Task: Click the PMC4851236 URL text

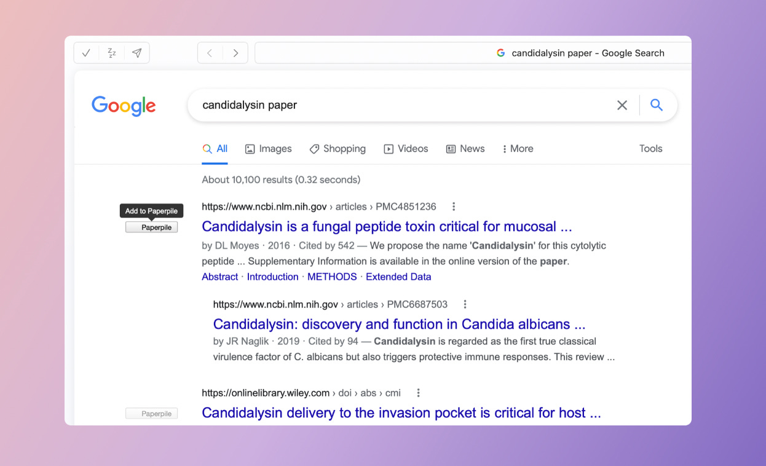Action: [x=319, y=207]
